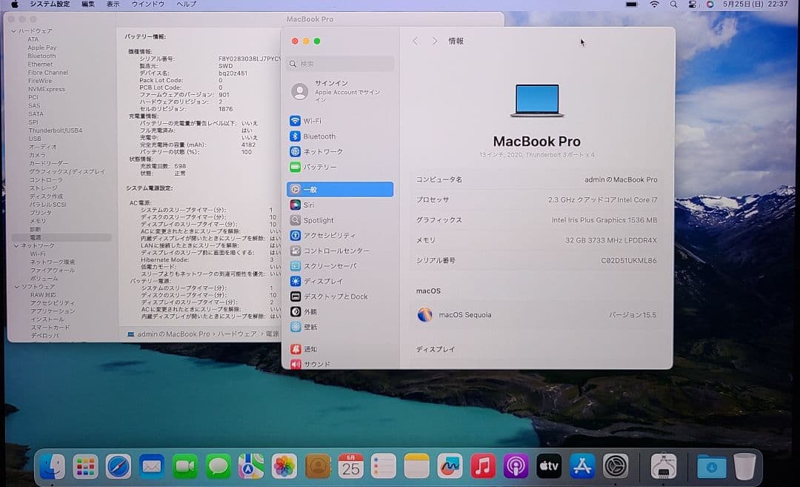
Task: Open スクリーンセーバ settings
Action: 340,266
